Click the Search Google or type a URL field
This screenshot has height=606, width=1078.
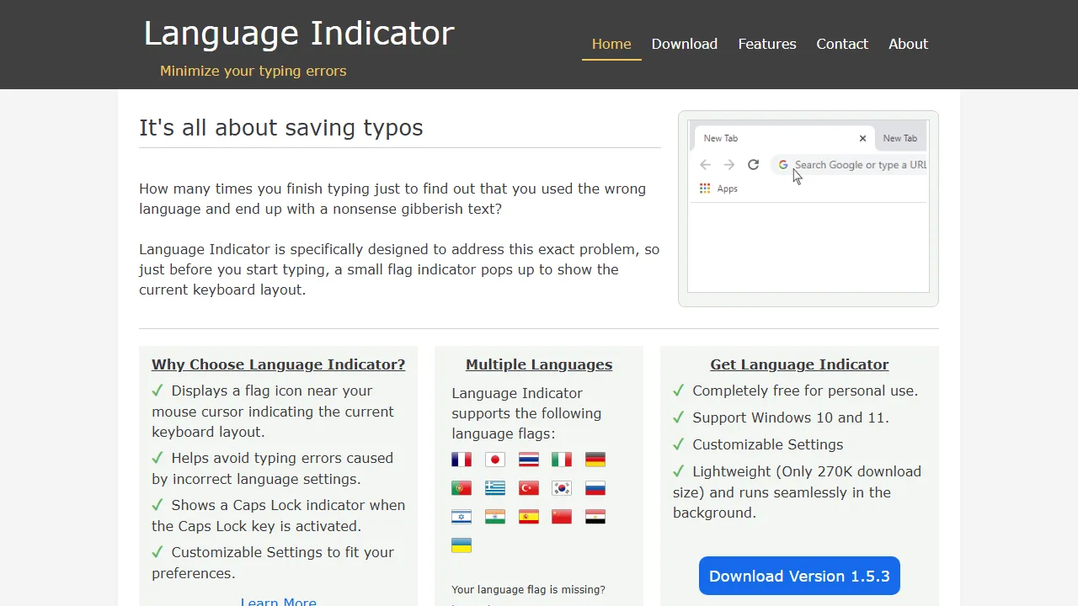859,164
